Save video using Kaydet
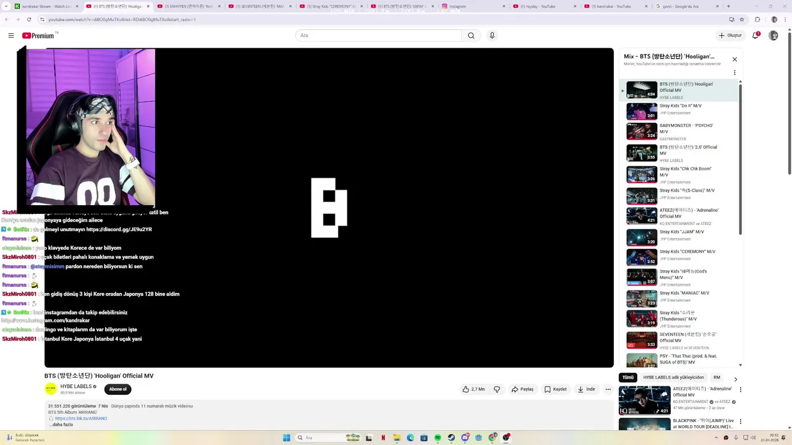This screenshot has width=792, height=445. [556, 389]
